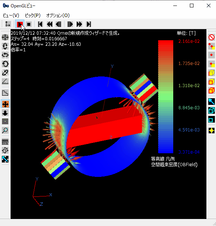Click the broken link icon
The height and width of the screenshot is (226, 216).
click(x=5, y=73)
